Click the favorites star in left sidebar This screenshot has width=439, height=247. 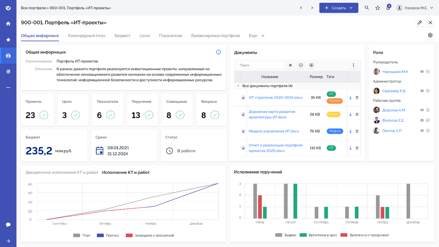click(8, 40)
